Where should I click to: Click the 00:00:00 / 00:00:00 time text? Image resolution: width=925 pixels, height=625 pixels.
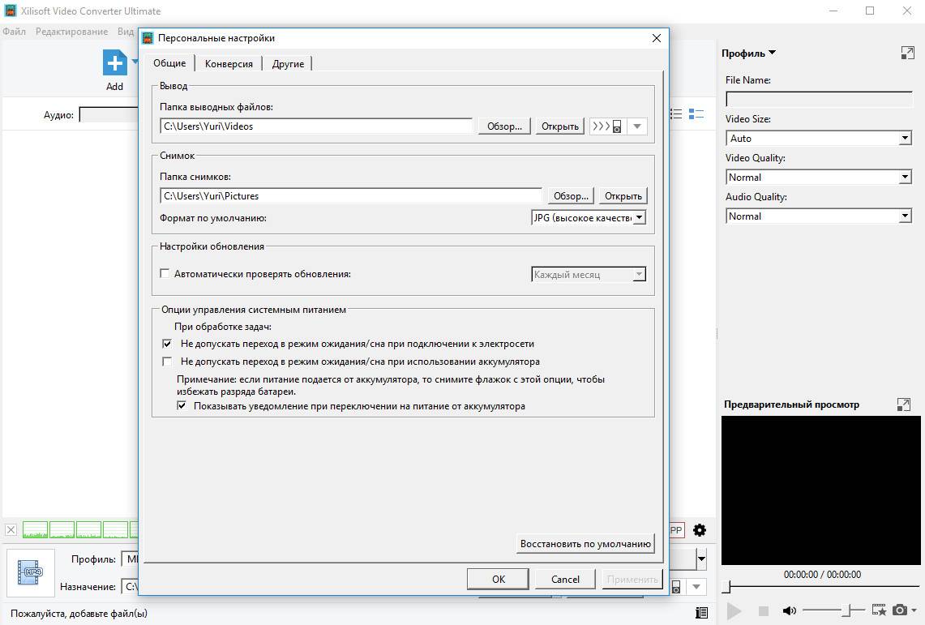(x=822, y=574)
